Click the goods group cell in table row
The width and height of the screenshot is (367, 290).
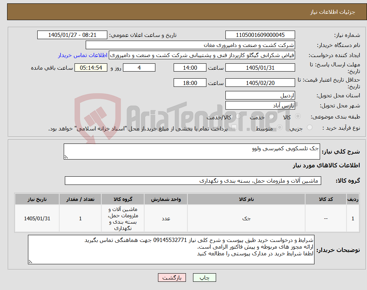[123, 218]
